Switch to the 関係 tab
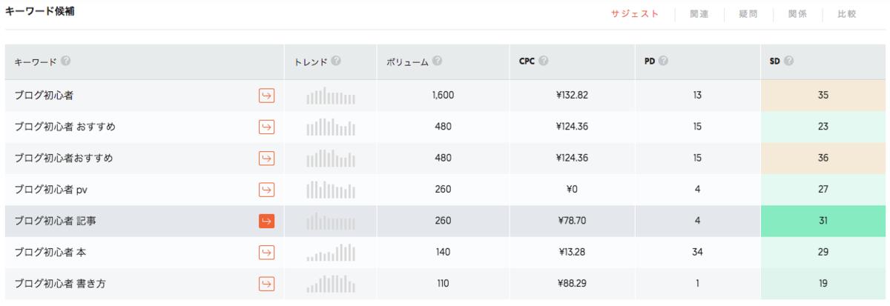 798,14
